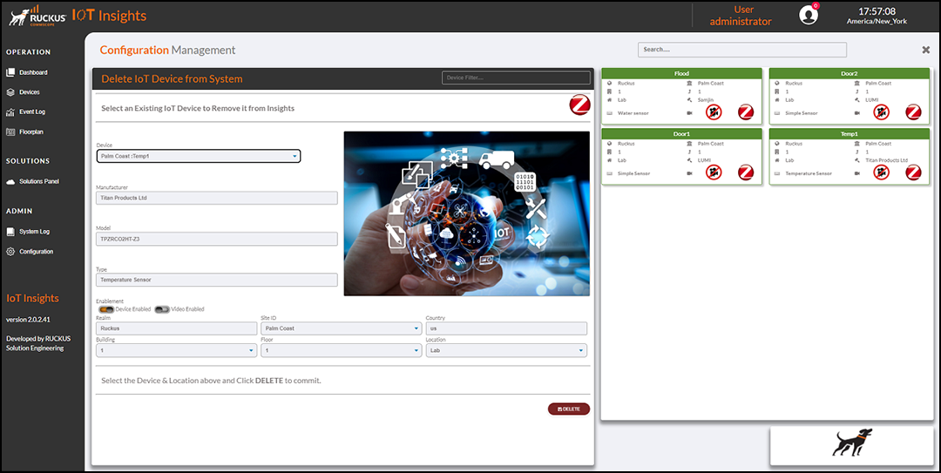Image resolution: width=941 pixels, height=473 pixels.
Task: Click the home icon beside Lab on the Door2 card
Action: [x=777, y=100]
